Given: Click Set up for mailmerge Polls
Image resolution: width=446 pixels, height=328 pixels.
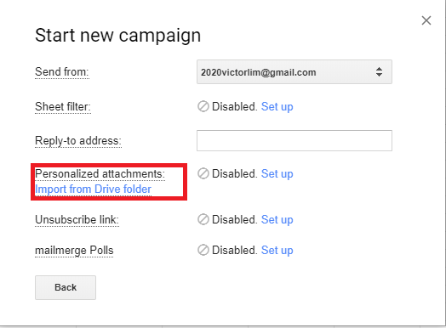Looking at the screenshot, I should click(x=277, y=251).
